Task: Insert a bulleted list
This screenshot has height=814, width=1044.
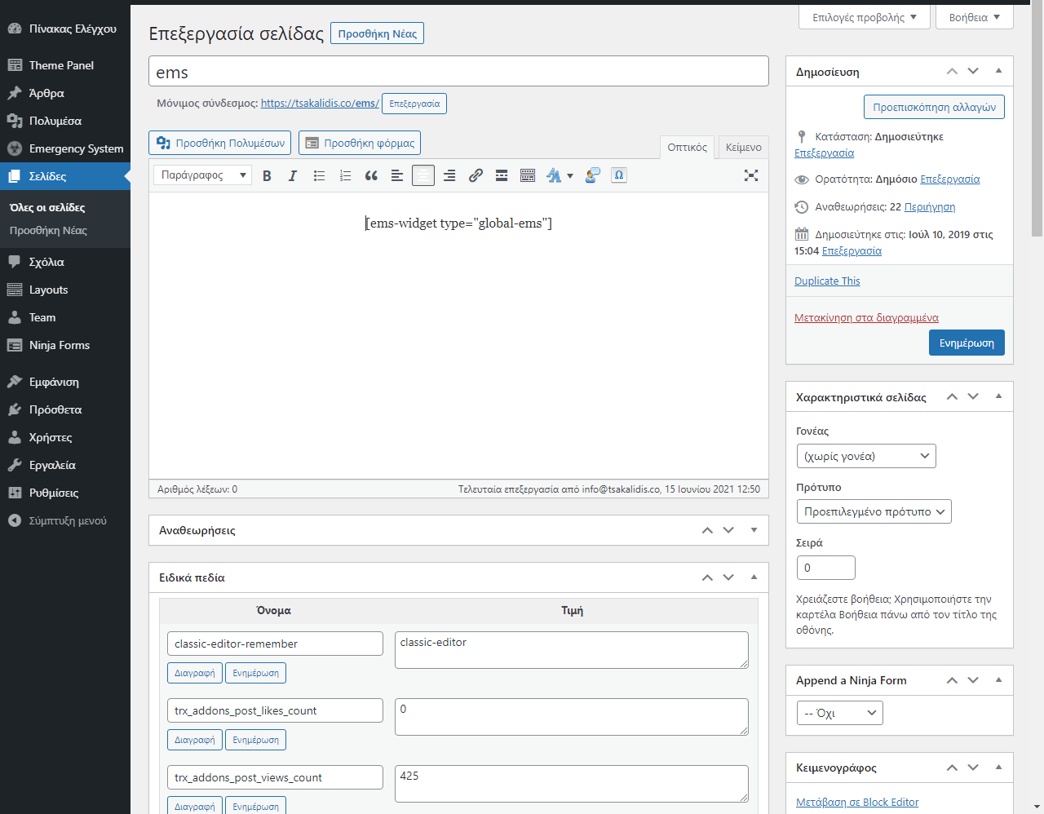Action: [319, 175]
